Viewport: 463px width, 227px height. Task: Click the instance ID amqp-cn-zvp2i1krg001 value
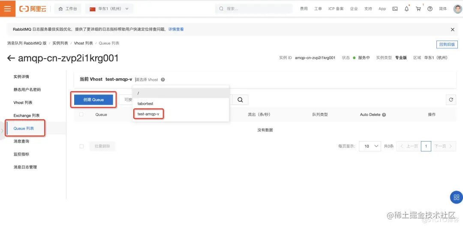pos(315,58)
